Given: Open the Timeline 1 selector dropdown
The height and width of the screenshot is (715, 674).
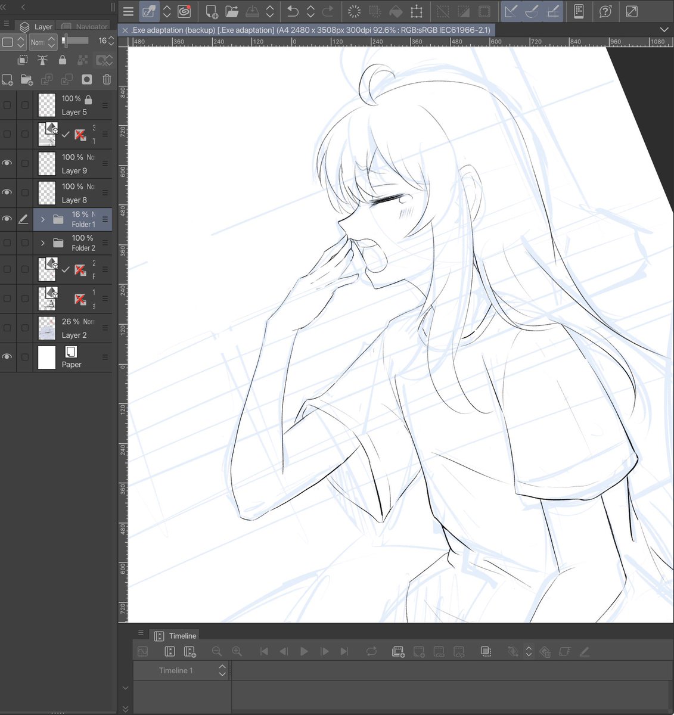Looking at the screenshot, I should tap(222, 670).
